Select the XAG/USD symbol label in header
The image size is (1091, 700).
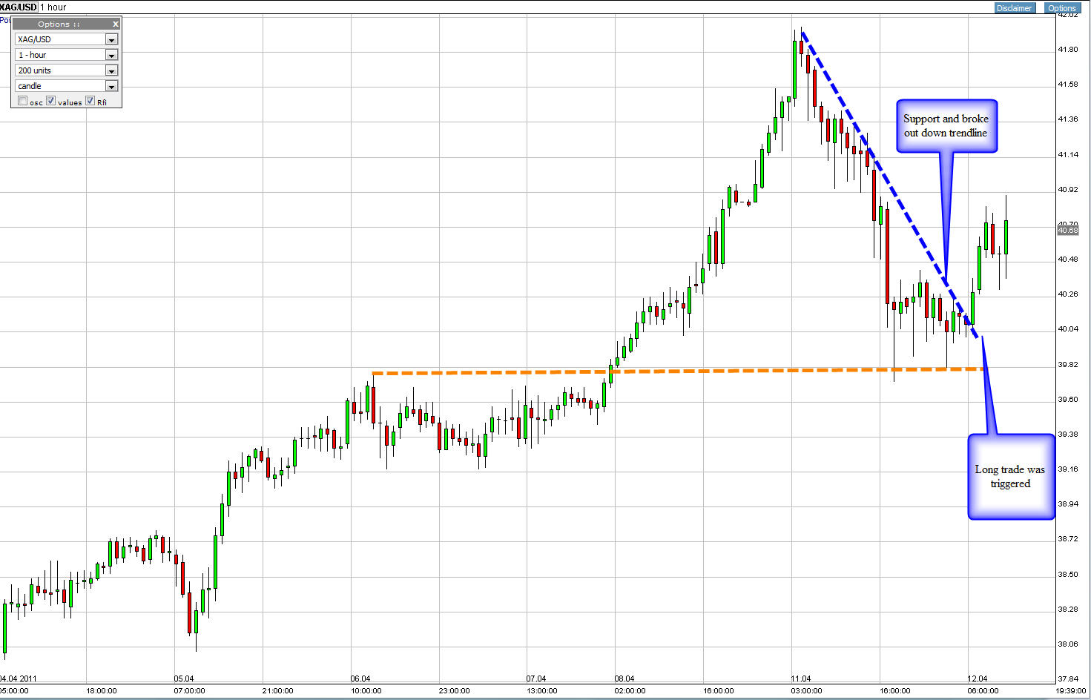point(19,7)
